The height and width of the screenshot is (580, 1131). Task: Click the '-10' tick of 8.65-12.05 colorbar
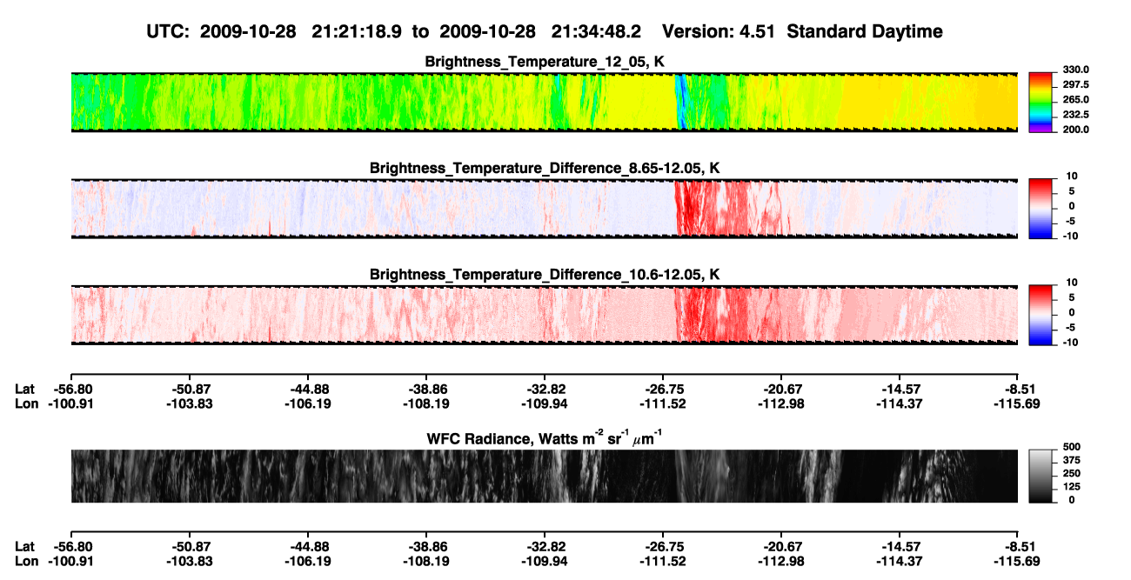point(1069,236)
